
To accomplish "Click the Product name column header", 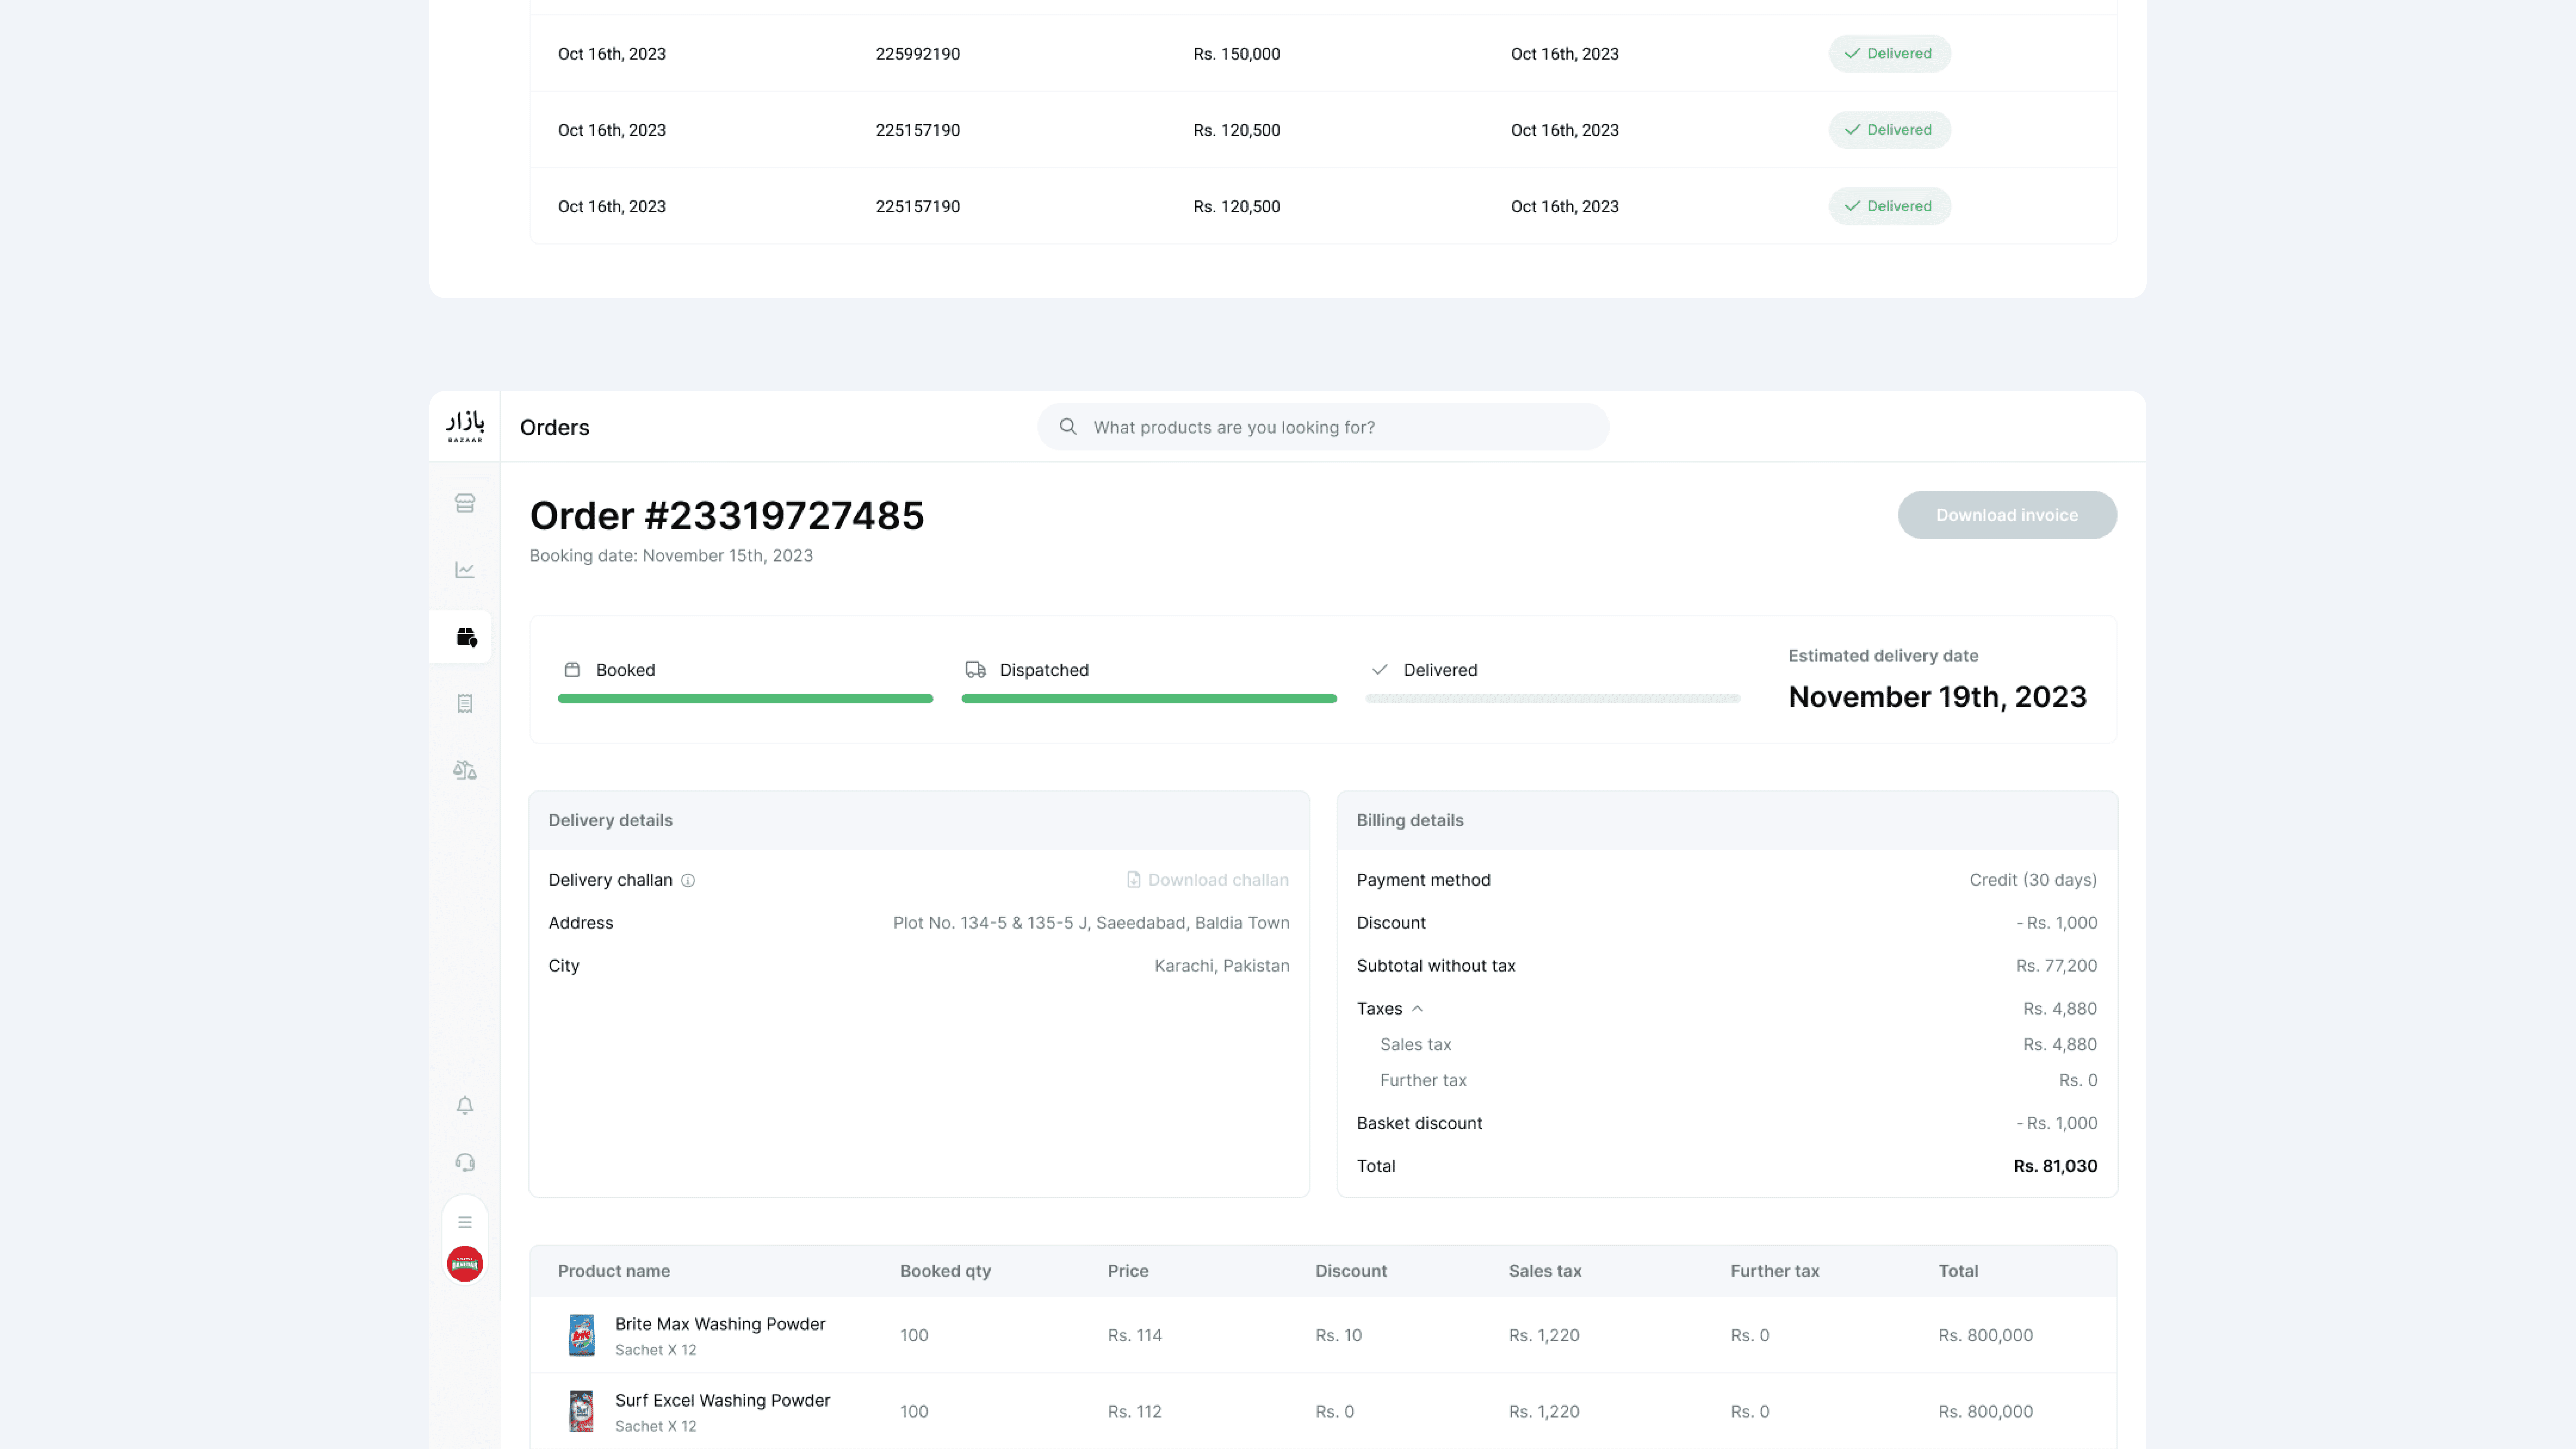I will 614,1271.
